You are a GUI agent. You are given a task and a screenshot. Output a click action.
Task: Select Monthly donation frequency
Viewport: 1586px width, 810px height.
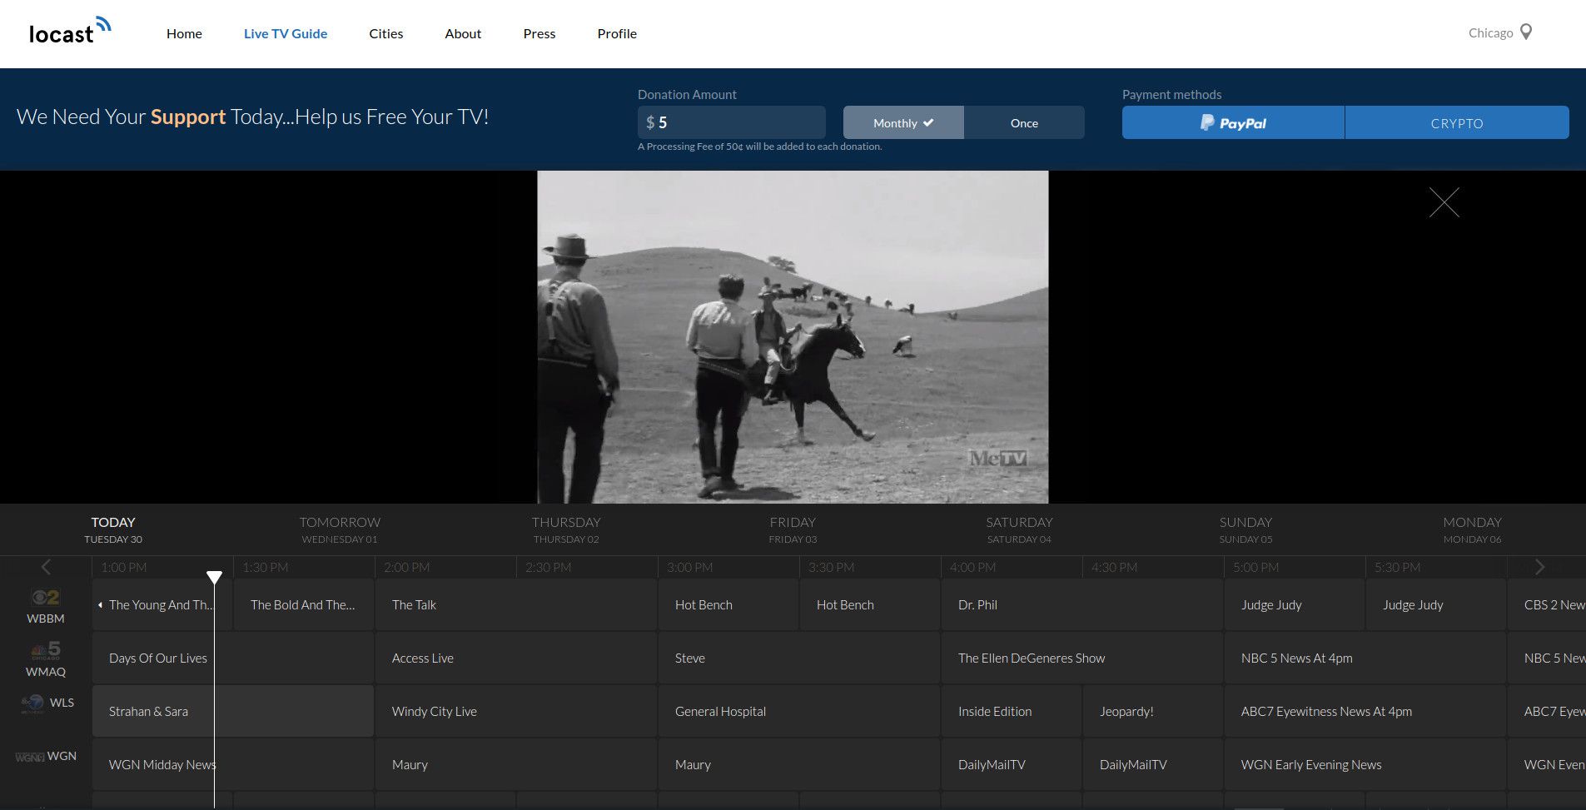click(903, 122)
